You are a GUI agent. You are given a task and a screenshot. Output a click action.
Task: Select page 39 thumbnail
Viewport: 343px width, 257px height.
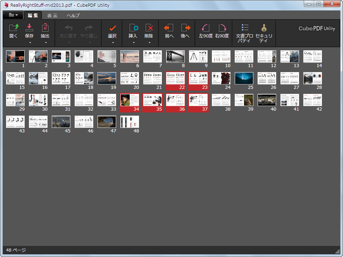(x=244, y=100)
